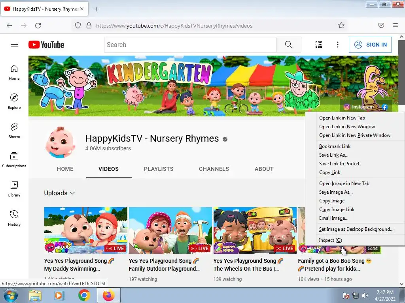Choose Email Image in context menu

coord(355,218)
